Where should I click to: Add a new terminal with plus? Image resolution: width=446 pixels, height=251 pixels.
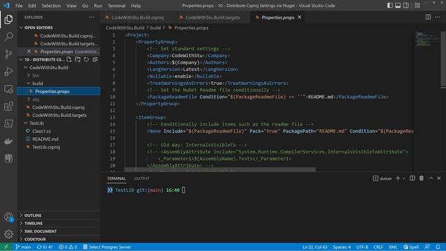pyautogui.click(x=398, y=178)
